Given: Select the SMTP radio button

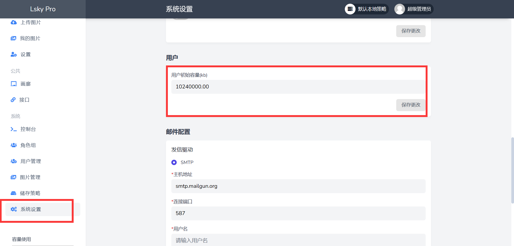Looking at the screenshot, I should [174, 162].
